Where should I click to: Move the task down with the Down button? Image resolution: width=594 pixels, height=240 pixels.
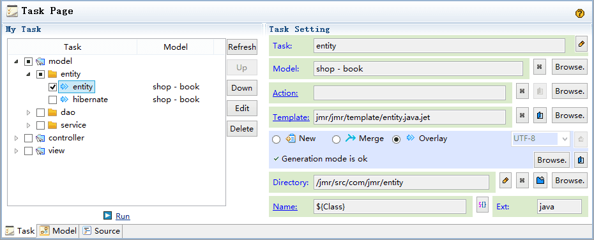point(241,88)
